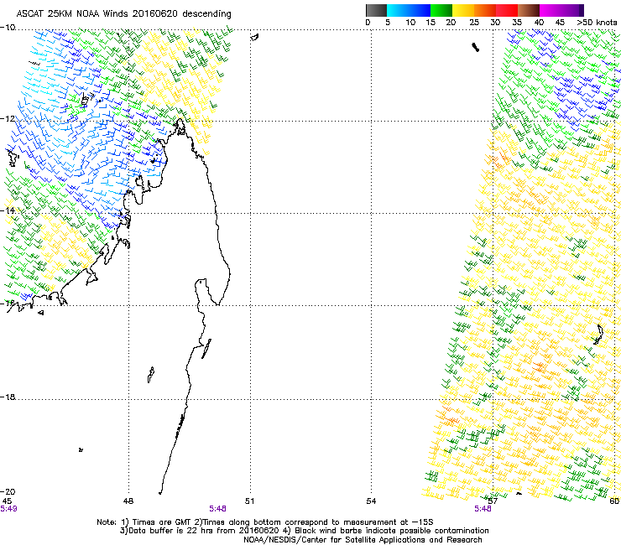Click the '51' longitude axis label

click(x=249, y=501)
